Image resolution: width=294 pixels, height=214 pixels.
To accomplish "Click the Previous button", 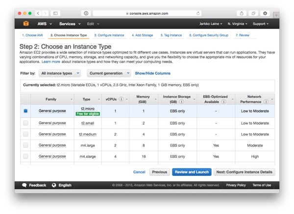I will pyautogui.click(x=159, y=172).
